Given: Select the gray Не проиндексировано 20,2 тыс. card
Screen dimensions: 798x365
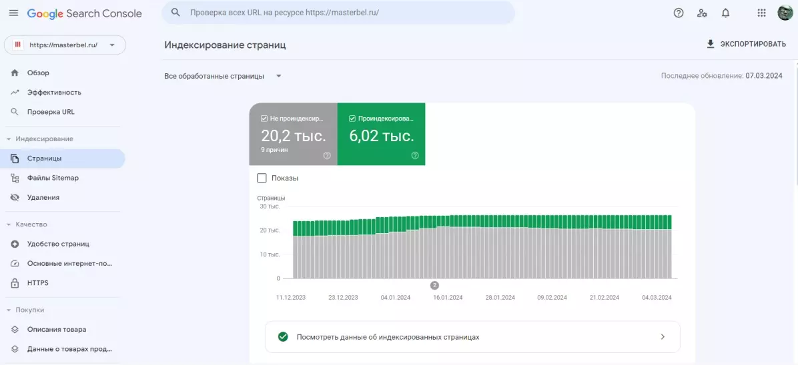Looking at the screenshot, I should [x=293, y=134].
